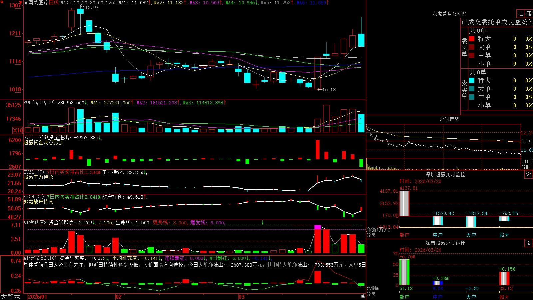Click the green 61.12 散户 bar in 分类统计

click(x=404, y=272)
